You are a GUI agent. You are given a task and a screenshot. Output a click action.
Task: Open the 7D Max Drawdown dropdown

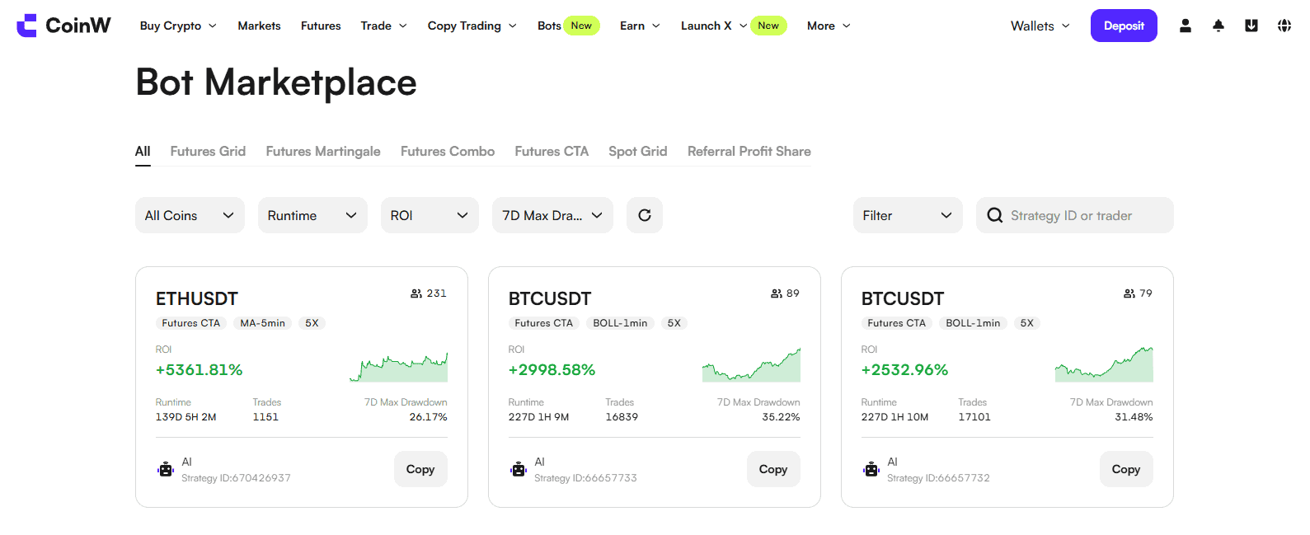pyautogui.click(x=552, y=215)
